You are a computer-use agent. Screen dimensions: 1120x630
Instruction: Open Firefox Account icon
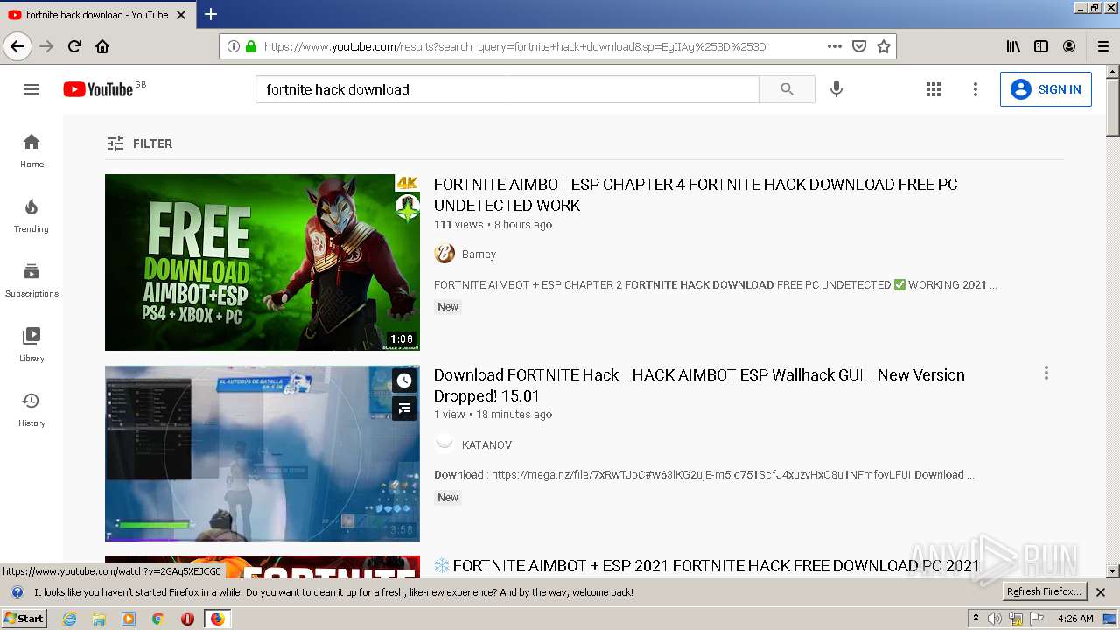(1069, 46)
